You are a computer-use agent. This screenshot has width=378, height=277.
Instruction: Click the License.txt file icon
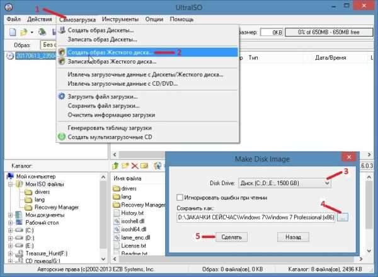tap(117, 246)
